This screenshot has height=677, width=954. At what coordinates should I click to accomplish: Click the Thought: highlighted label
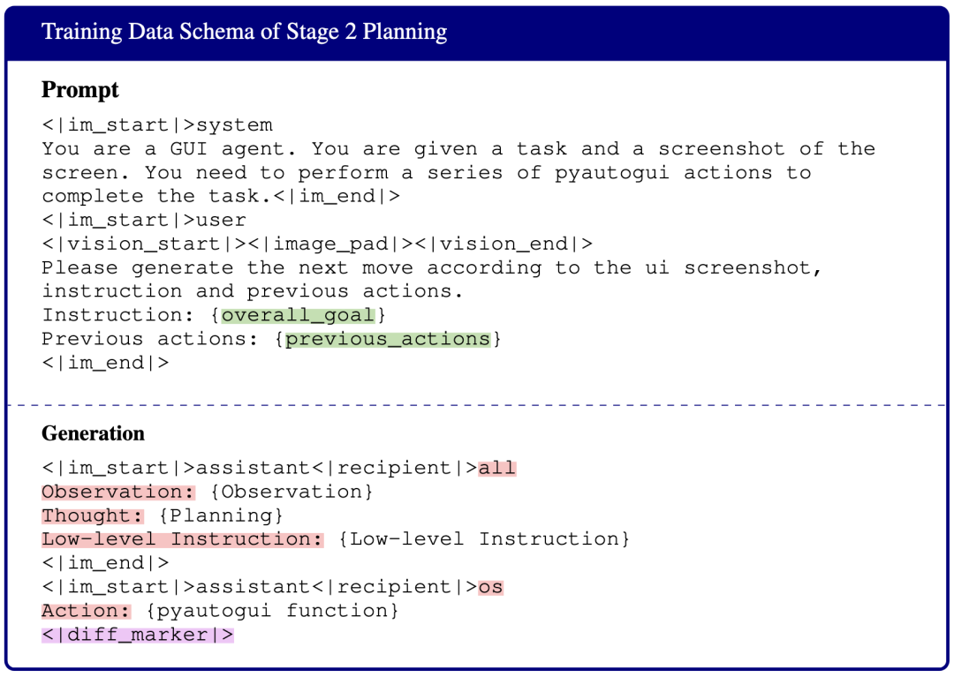point(93,516)
